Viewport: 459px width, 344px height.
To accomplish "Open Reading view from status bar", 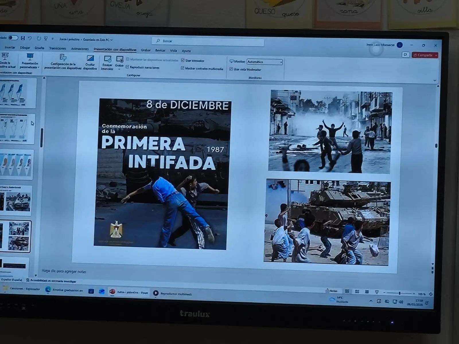I will 367,292.
